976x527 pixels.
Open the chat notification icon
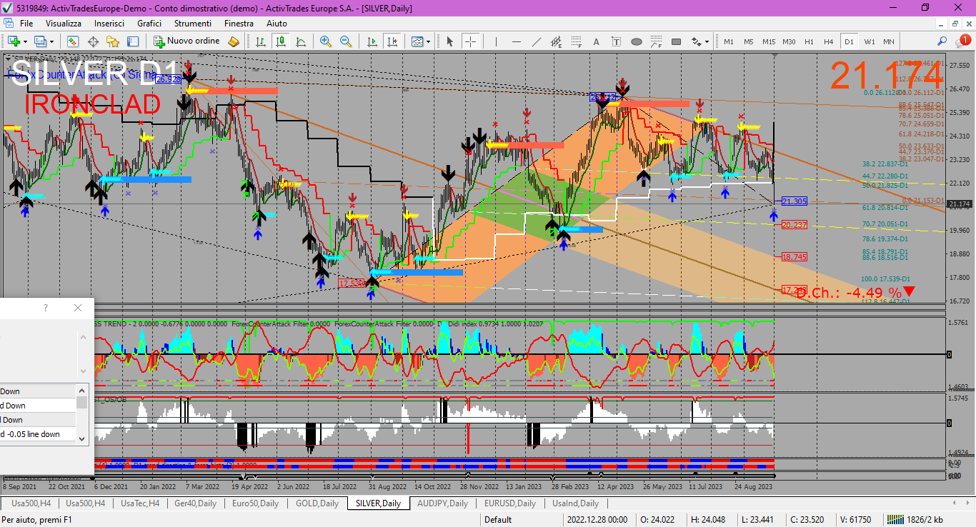962,41
